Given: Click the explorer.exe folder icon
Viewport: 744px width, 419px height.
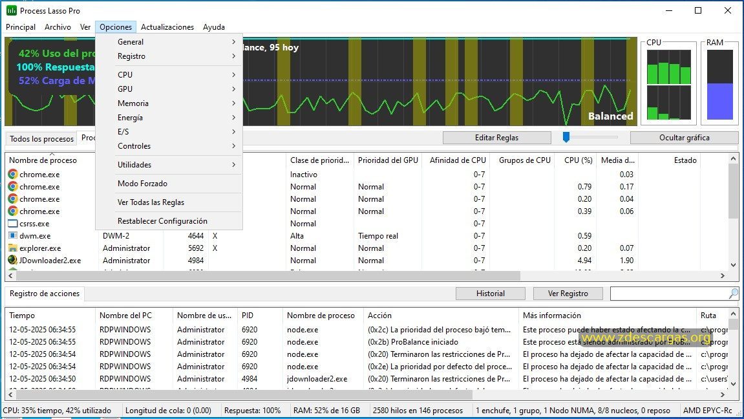Looking at the screenshot, I should [x=13, y=248].
